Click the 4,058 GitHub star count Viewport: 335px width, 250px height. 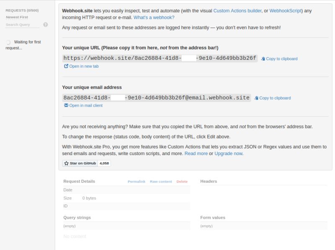click(104, 163)
